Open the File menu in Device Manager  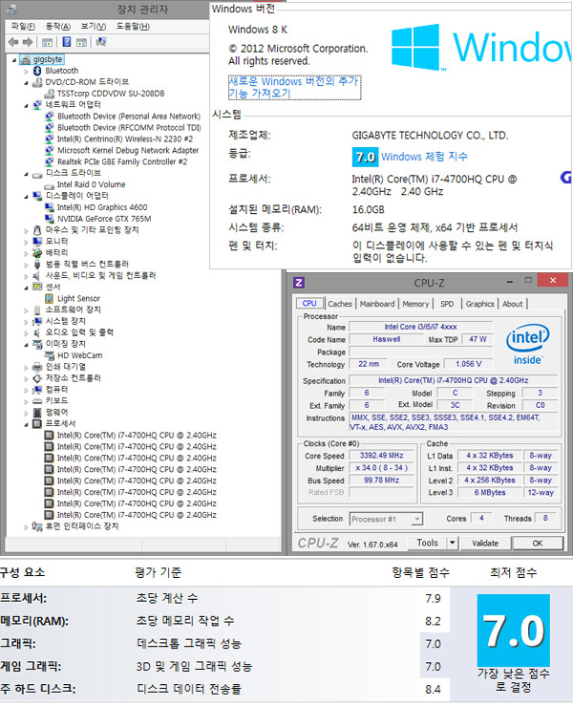(x=23, y=27)
